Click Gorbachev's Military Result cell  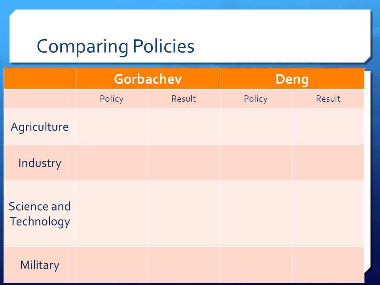(x=184, y=265)
